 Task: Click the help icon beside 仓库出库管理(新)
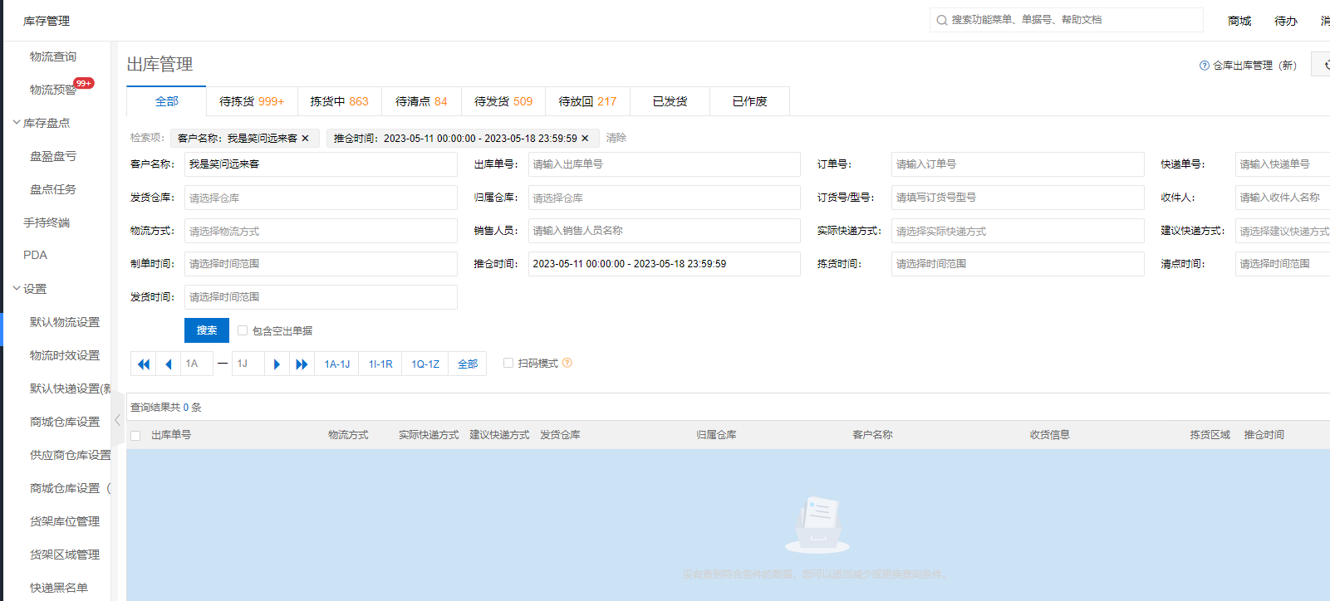(x=1205, y=66)
